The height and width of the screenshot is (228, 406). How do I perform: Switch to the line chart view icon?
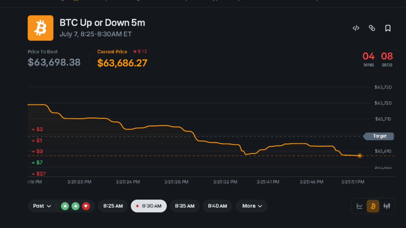pos(360,206)
